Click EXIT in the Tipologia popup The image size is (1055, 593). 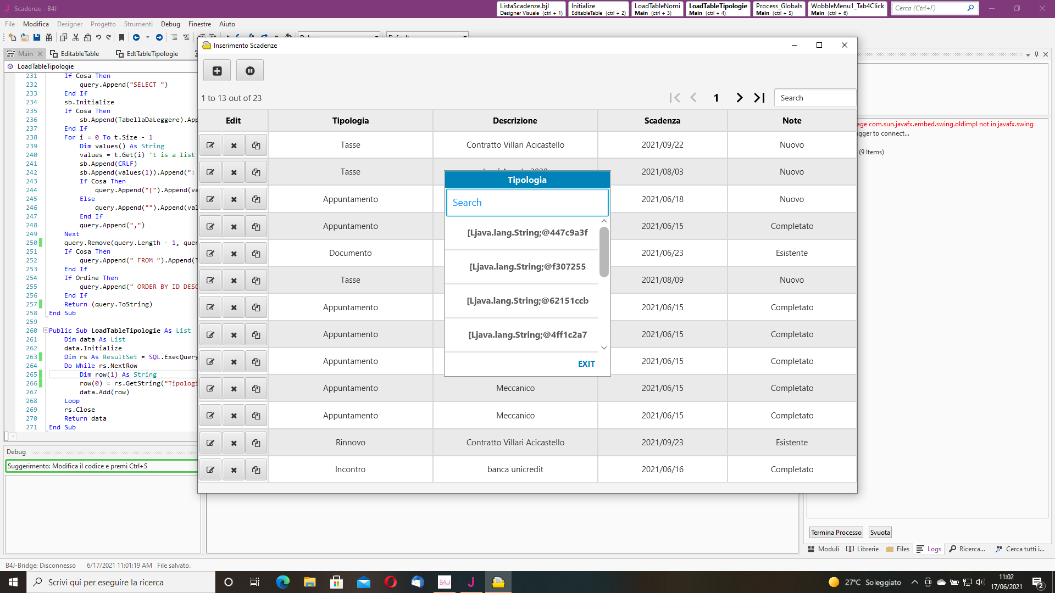pyautogui.click(x=586, y=363)
